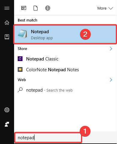Search the web for notepad

coord(65,90)
